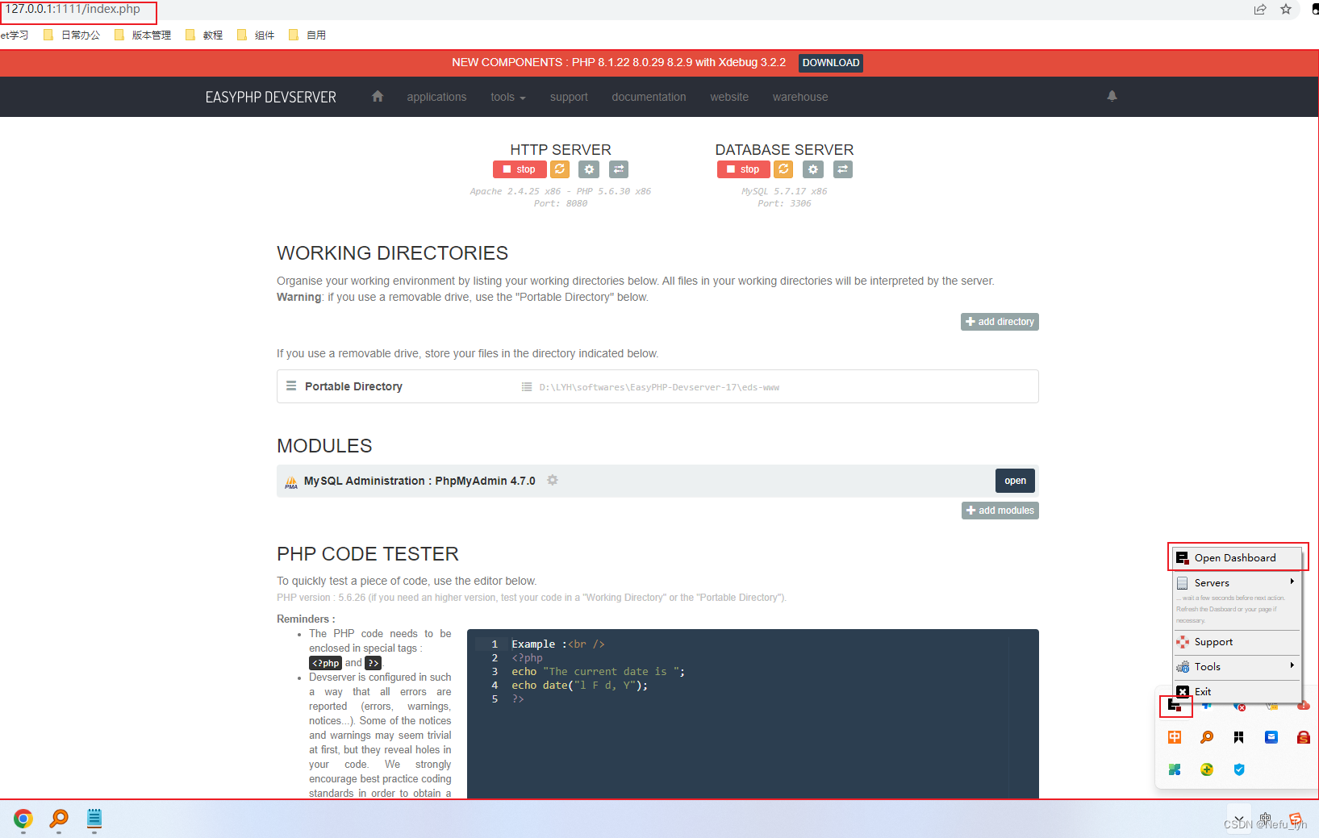Open the support nav link
This screenshot has width=1319, height=838.
click(569, 97)
